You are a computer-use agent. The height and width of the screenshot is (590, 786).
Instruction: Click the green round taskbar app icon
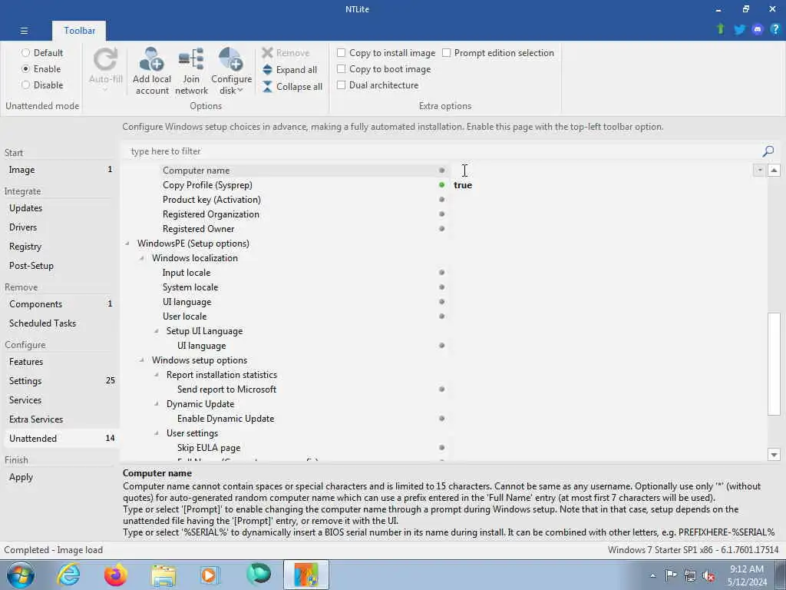click(259, 574)
